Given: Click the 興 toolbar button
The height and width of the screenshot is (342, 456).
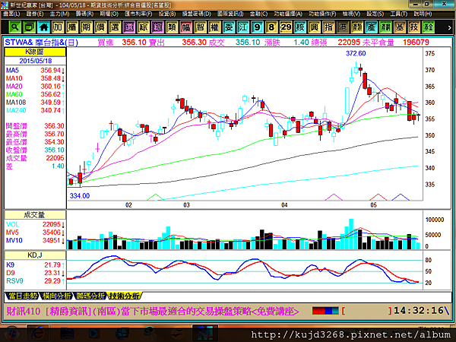Looking at the screenshot, I should click(314, 27).
